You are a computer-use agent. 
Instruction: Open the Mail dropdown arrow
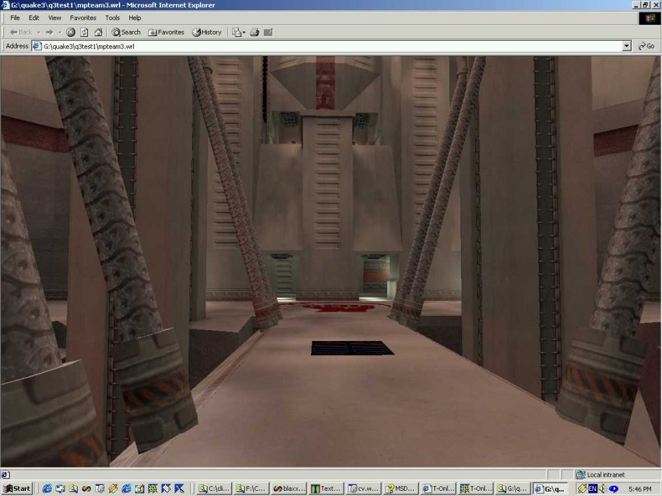(244, 32)
